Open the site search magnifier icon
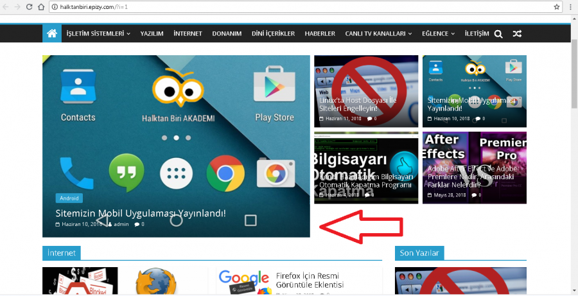The image size is (578, 296). pos(498,34)
